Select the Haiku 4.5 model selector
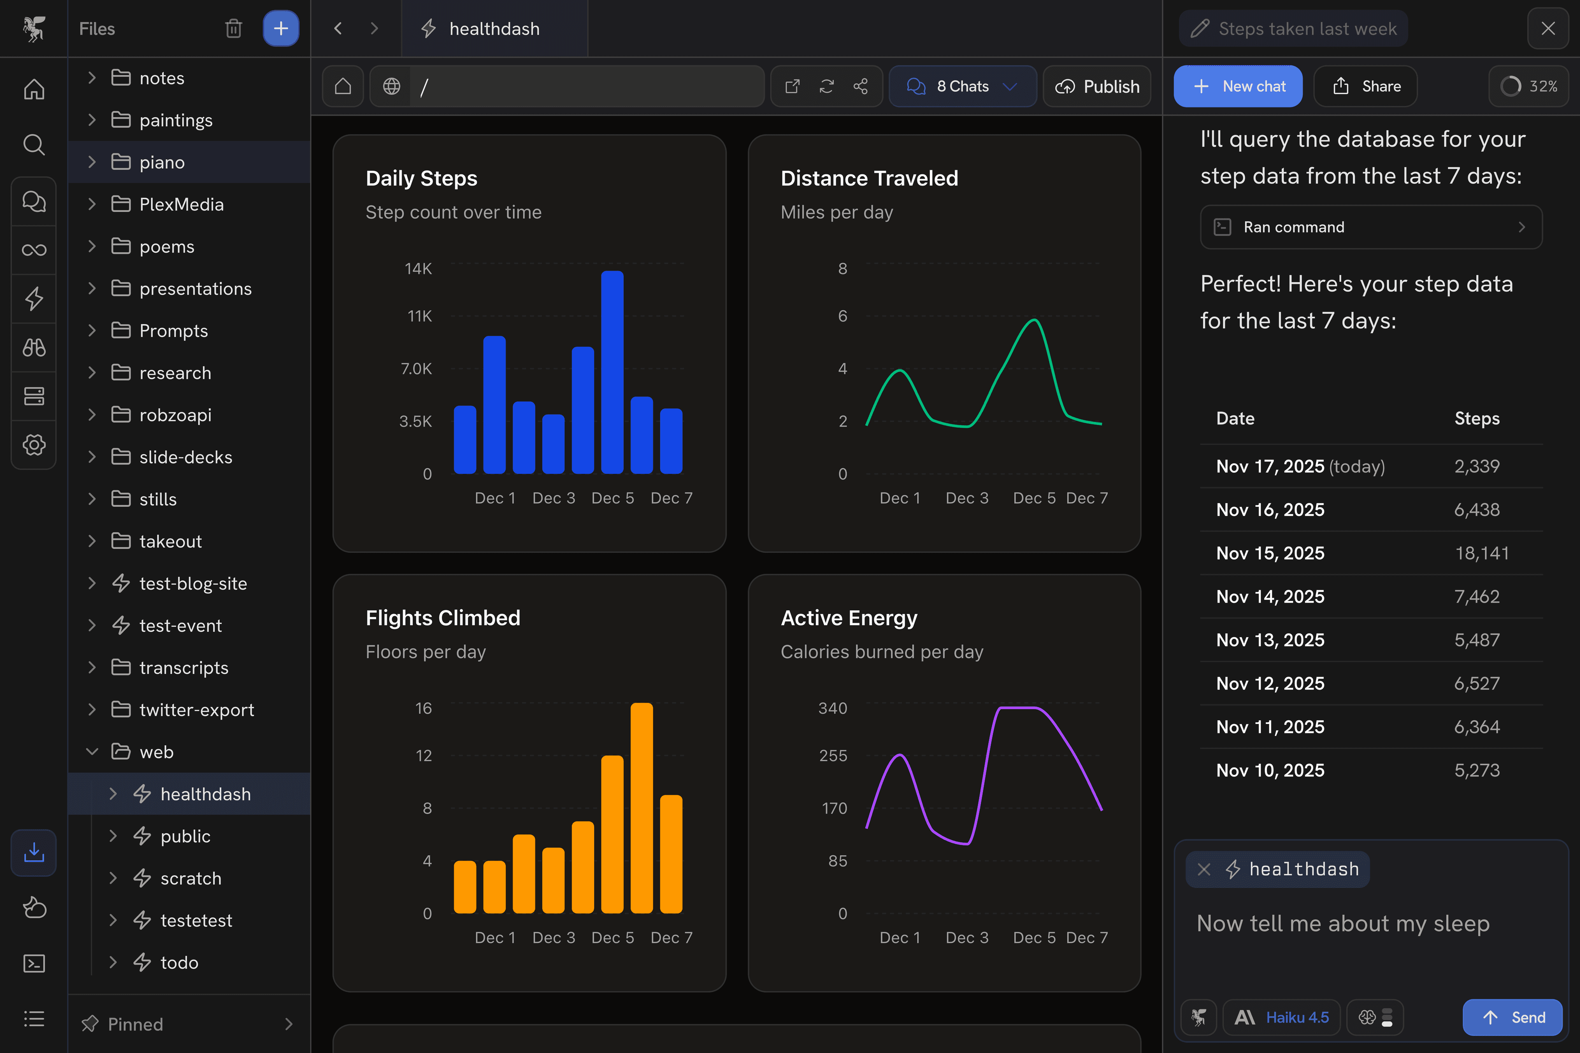 [x=1281, y=1017]
